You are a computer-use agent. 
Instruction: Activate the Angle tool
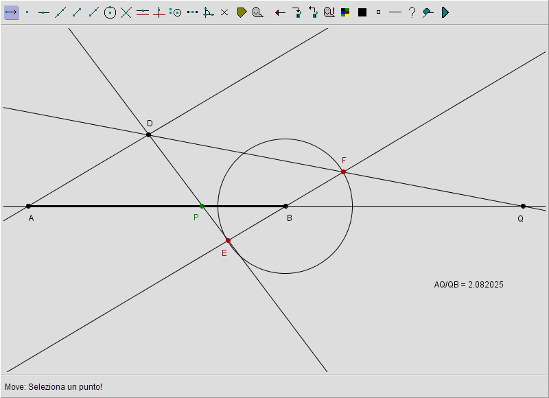(x=208, y=12)
